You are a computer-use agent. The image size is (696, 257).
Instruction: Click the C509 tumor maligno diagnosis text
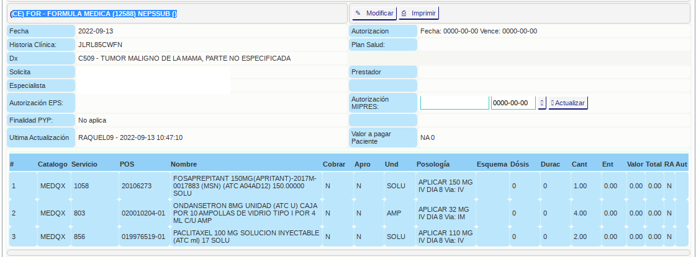[x=184, y=58]
